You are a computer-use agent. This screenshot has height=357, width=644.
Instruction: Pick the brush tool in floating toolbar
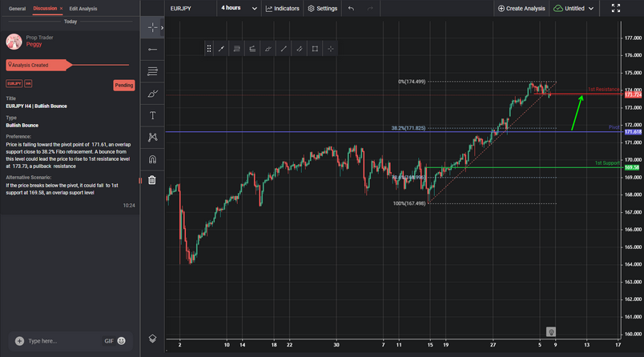[x=268, y=49]
